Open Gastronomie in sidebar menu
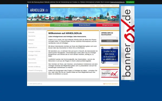The width and height of the screenshot is (162, 101). (36, 63)
